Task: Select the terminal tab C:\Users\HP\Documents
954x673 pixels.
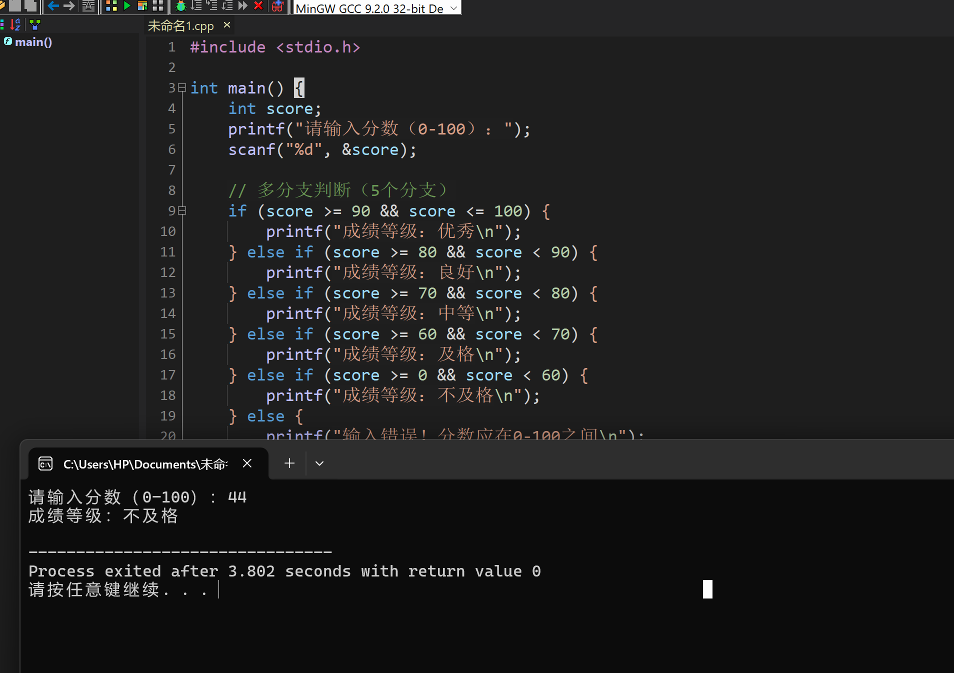Action: [x=148, y=464]
